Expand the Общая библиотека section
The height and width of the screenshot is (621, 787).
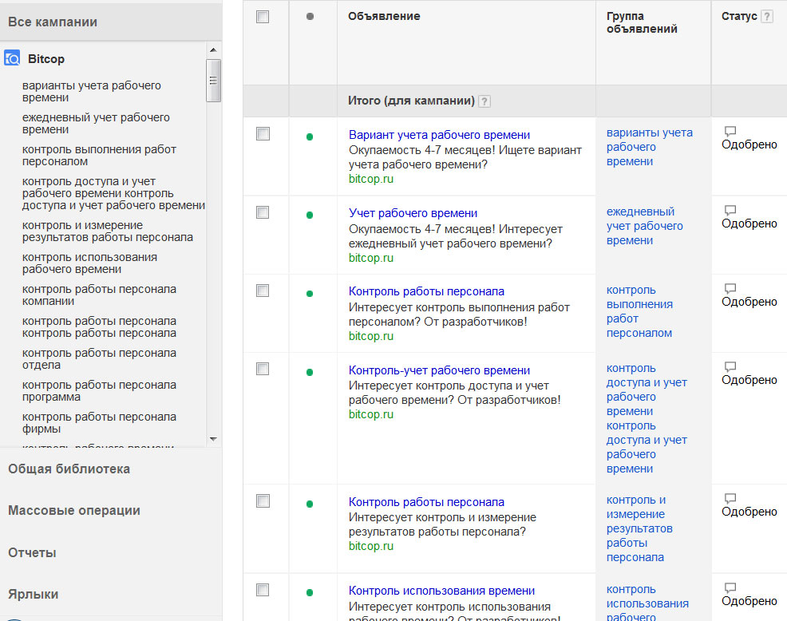click(x=69, y=469)
